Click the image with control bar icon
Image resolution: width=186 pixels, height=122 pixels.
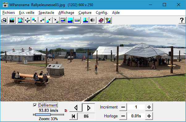(63, 20)
